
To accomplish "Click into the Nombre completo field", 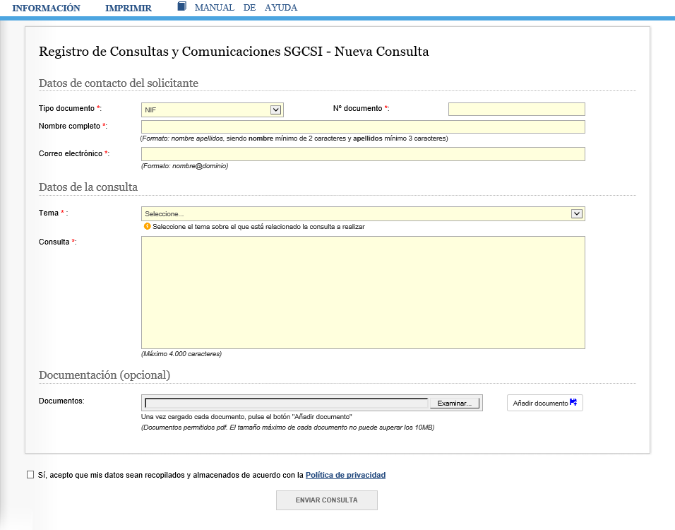I will 363,126.
